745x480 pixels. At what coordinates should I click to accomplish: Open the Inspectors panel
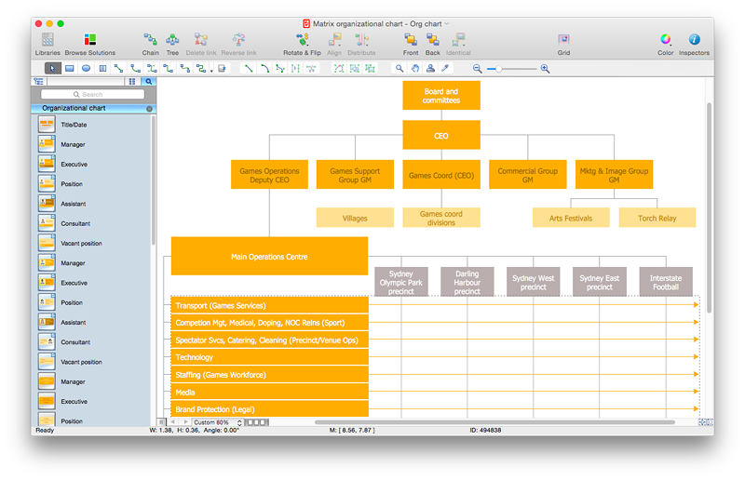pyautogui.click(x=694, y=40)
